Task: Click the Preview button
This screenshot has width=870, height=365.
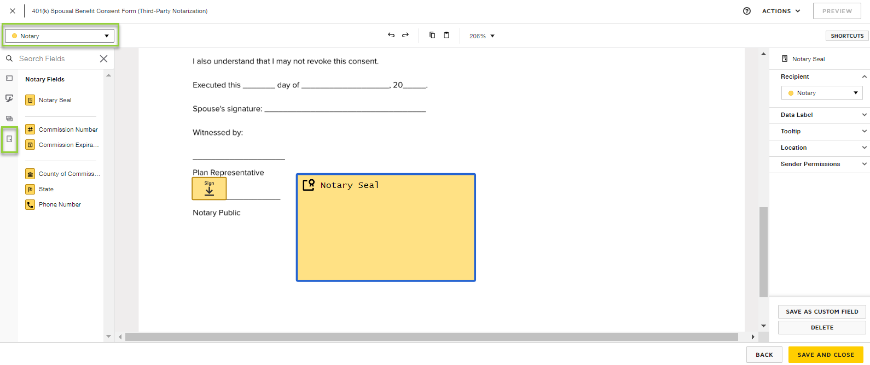Action: pos(837,11)
